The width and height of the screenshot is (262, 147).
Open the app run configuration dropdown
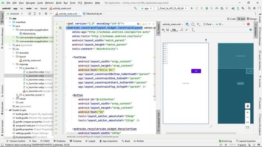tap(147, 8)
